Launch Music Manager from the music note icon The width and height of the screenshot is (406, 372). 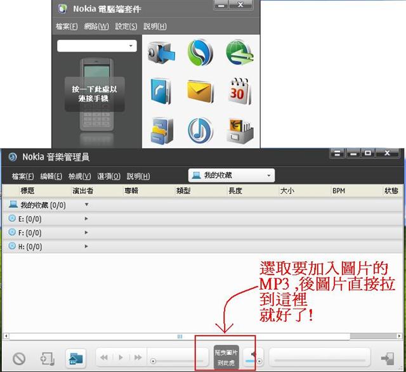tap(200, 131)
